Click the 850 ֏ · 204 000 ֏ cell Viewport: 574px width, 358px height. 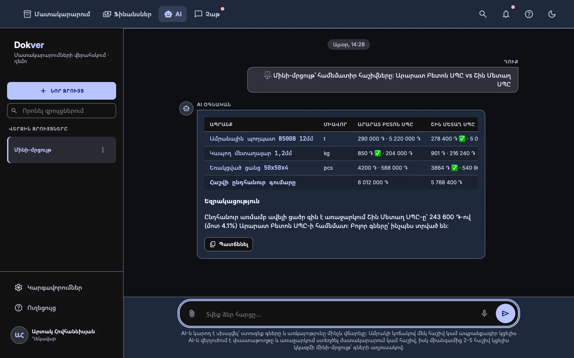point(385,153)
